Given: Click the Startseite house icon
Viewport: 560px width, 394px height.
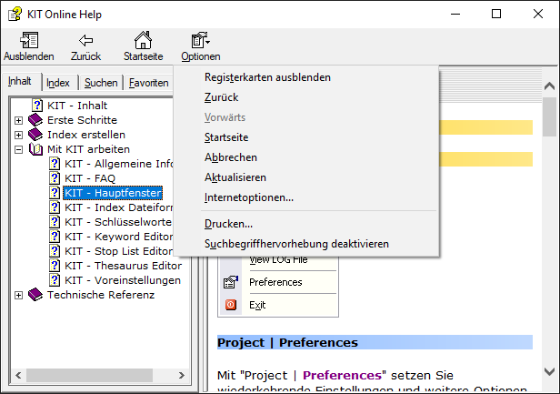Looking at the screenshot, I should (x=143, y=41).
